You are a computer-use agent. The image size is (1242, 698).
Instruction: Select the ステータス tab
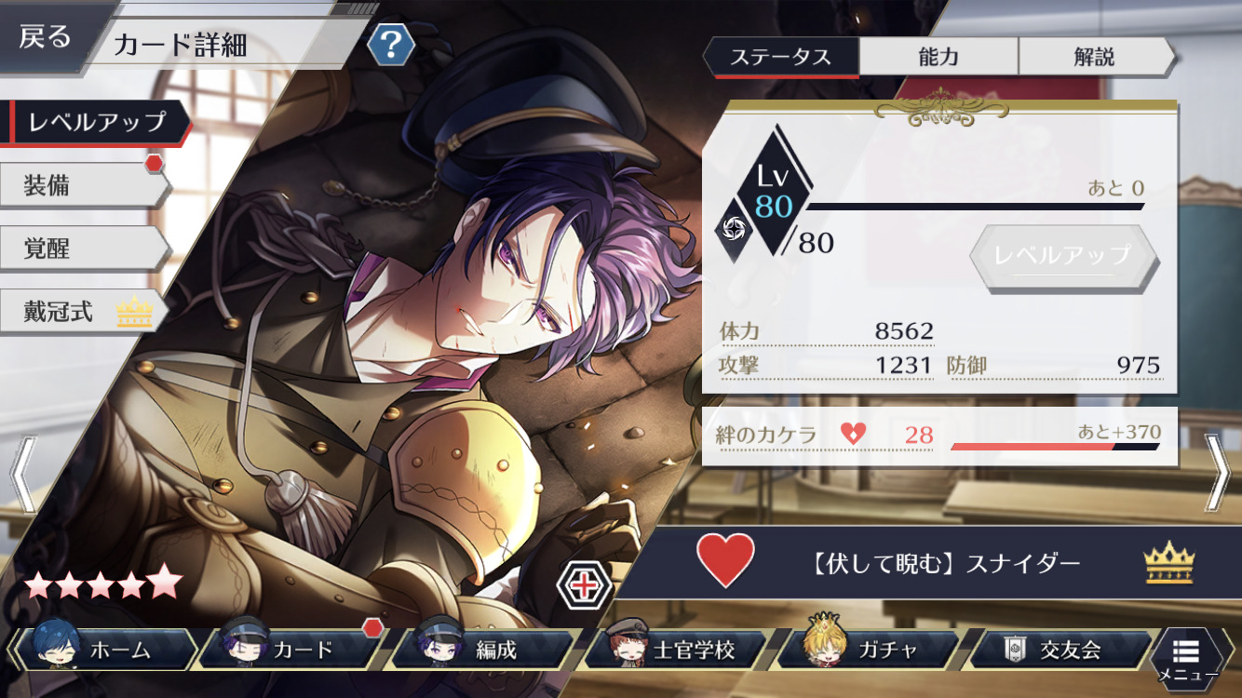click(780, 57)
